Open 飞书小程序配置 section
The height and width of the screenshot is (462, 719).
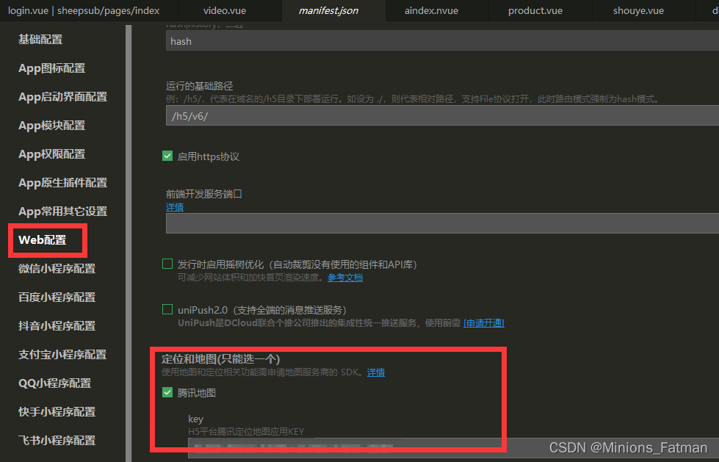click(x=57, y=441)
